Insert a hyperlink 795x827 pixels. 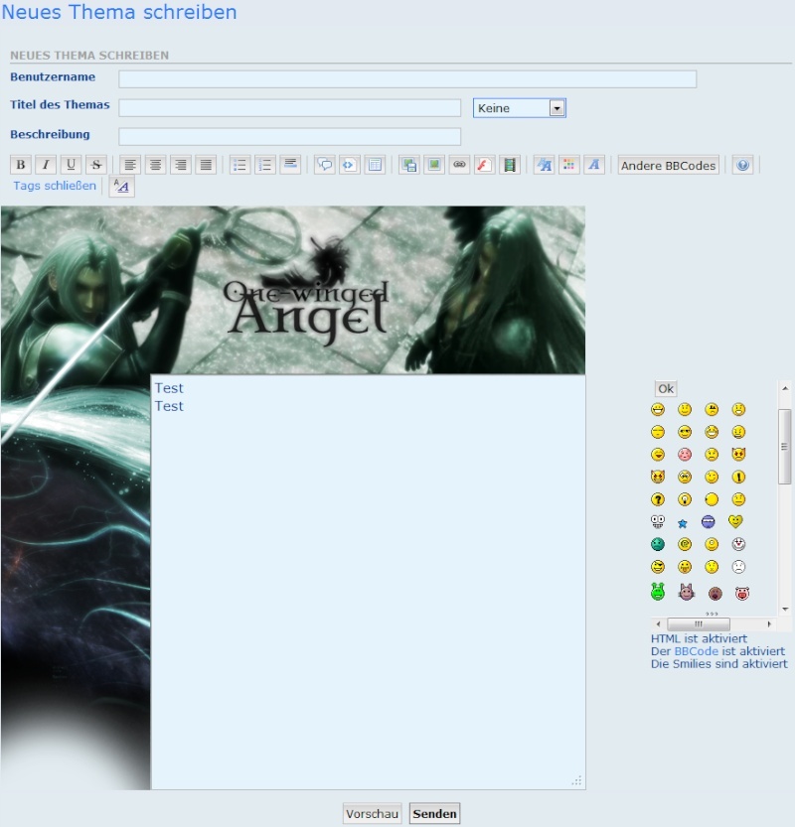click(x=459, y=165)
